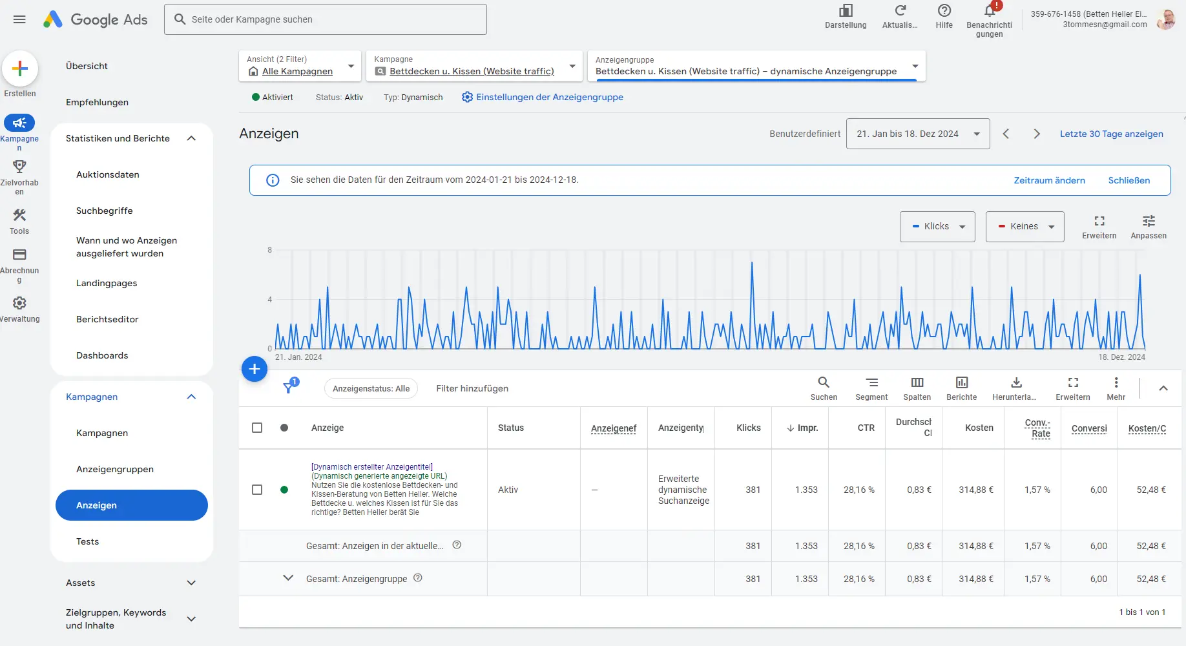Click the help icon next to Gesamt: Anzeigen
This screenshot has width=1186, height=646.
(457, 545)
